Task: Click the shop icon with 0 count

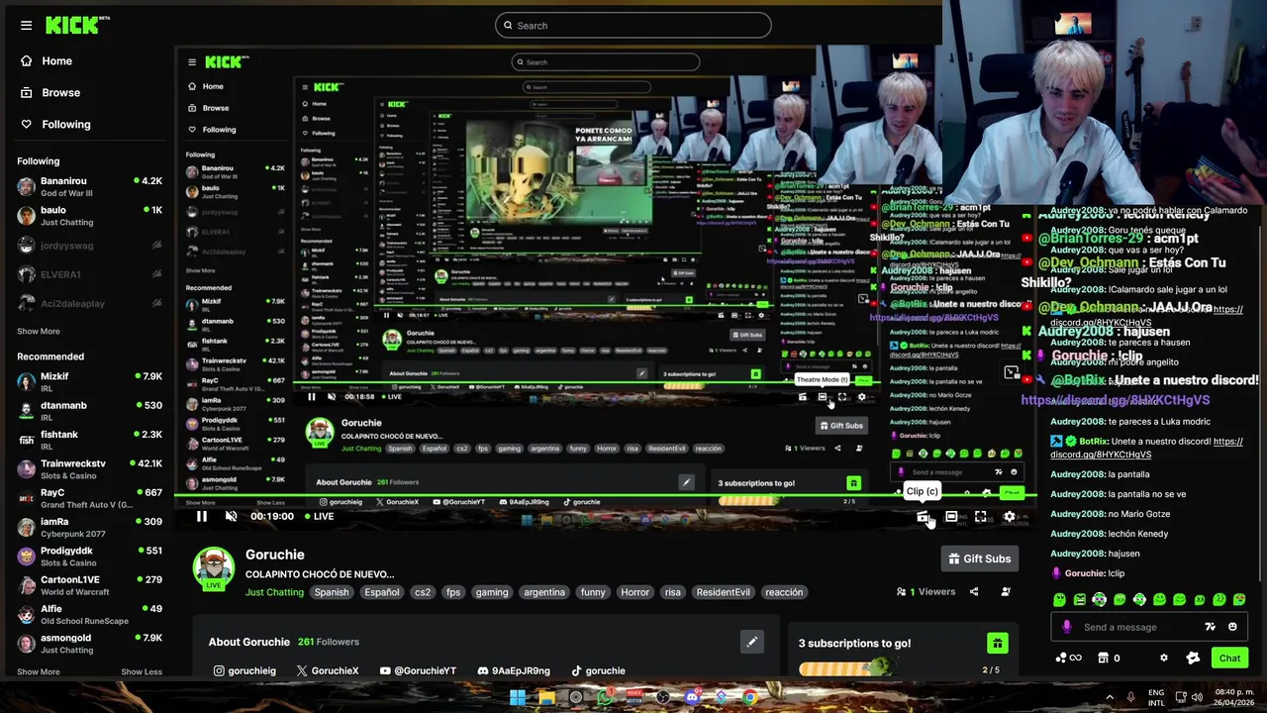Action: pyautogui.click(x=1110, y=658)
